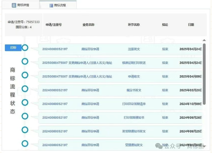Screen dimensions: 212x153
Task: Select timeline circle for 发答辩通知书发文 row
Action: [x=25, y=130]
